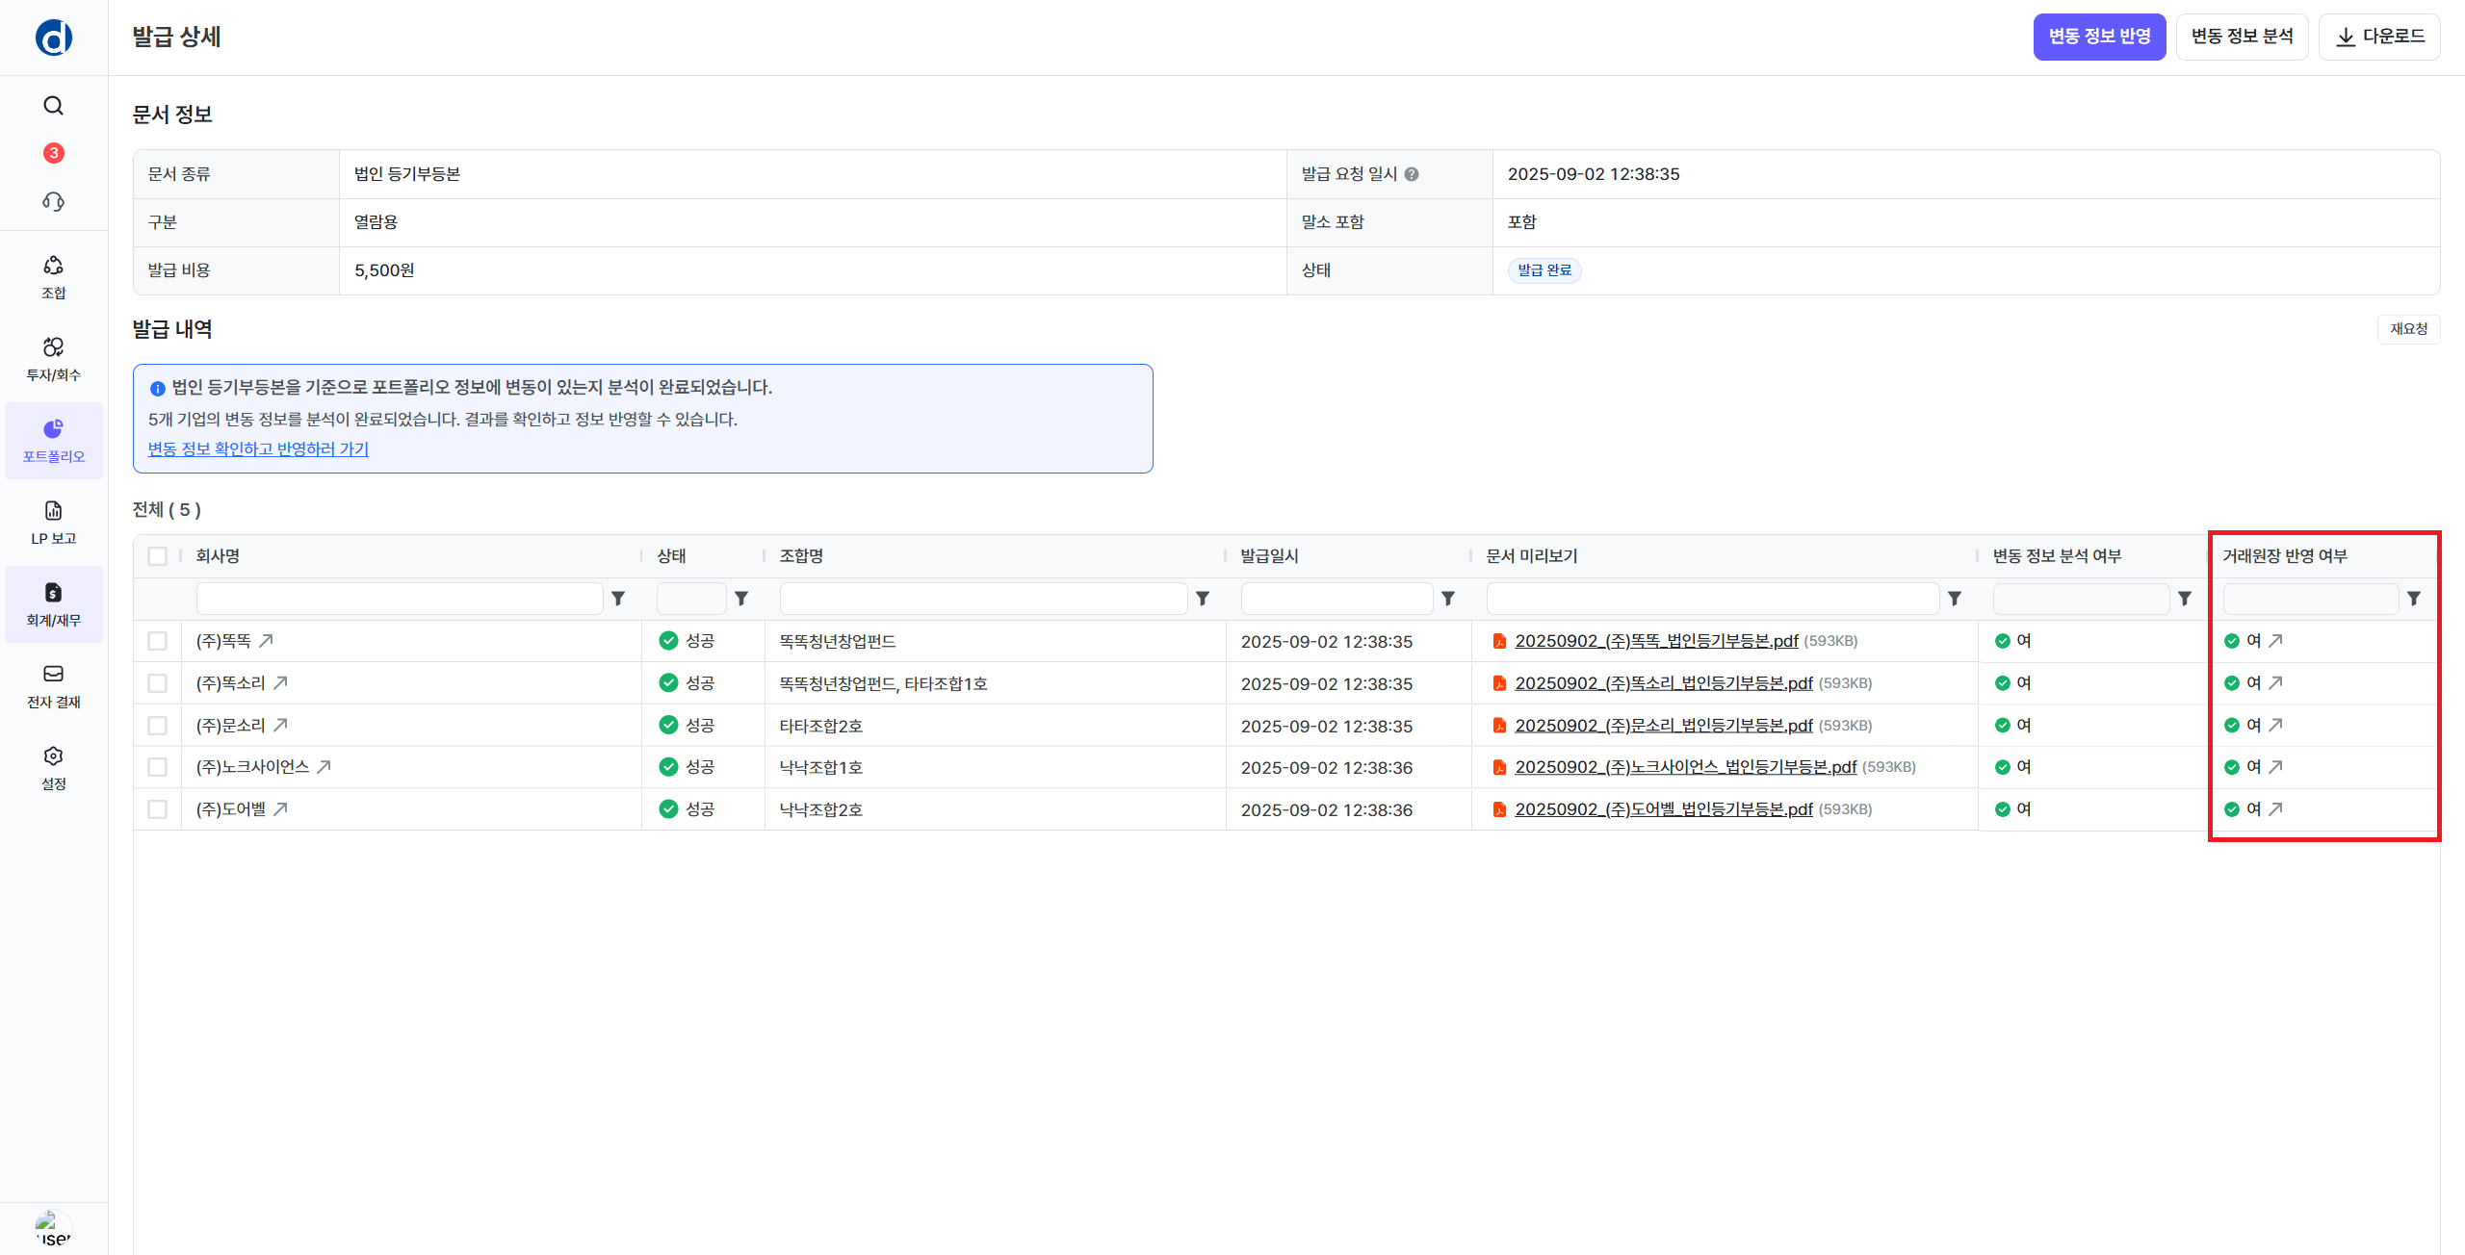This screenshot has height=1255, width=2465.
Task: Open filter for 거래원장 반영 여부 column
Action: click(x=2414, y=599)
